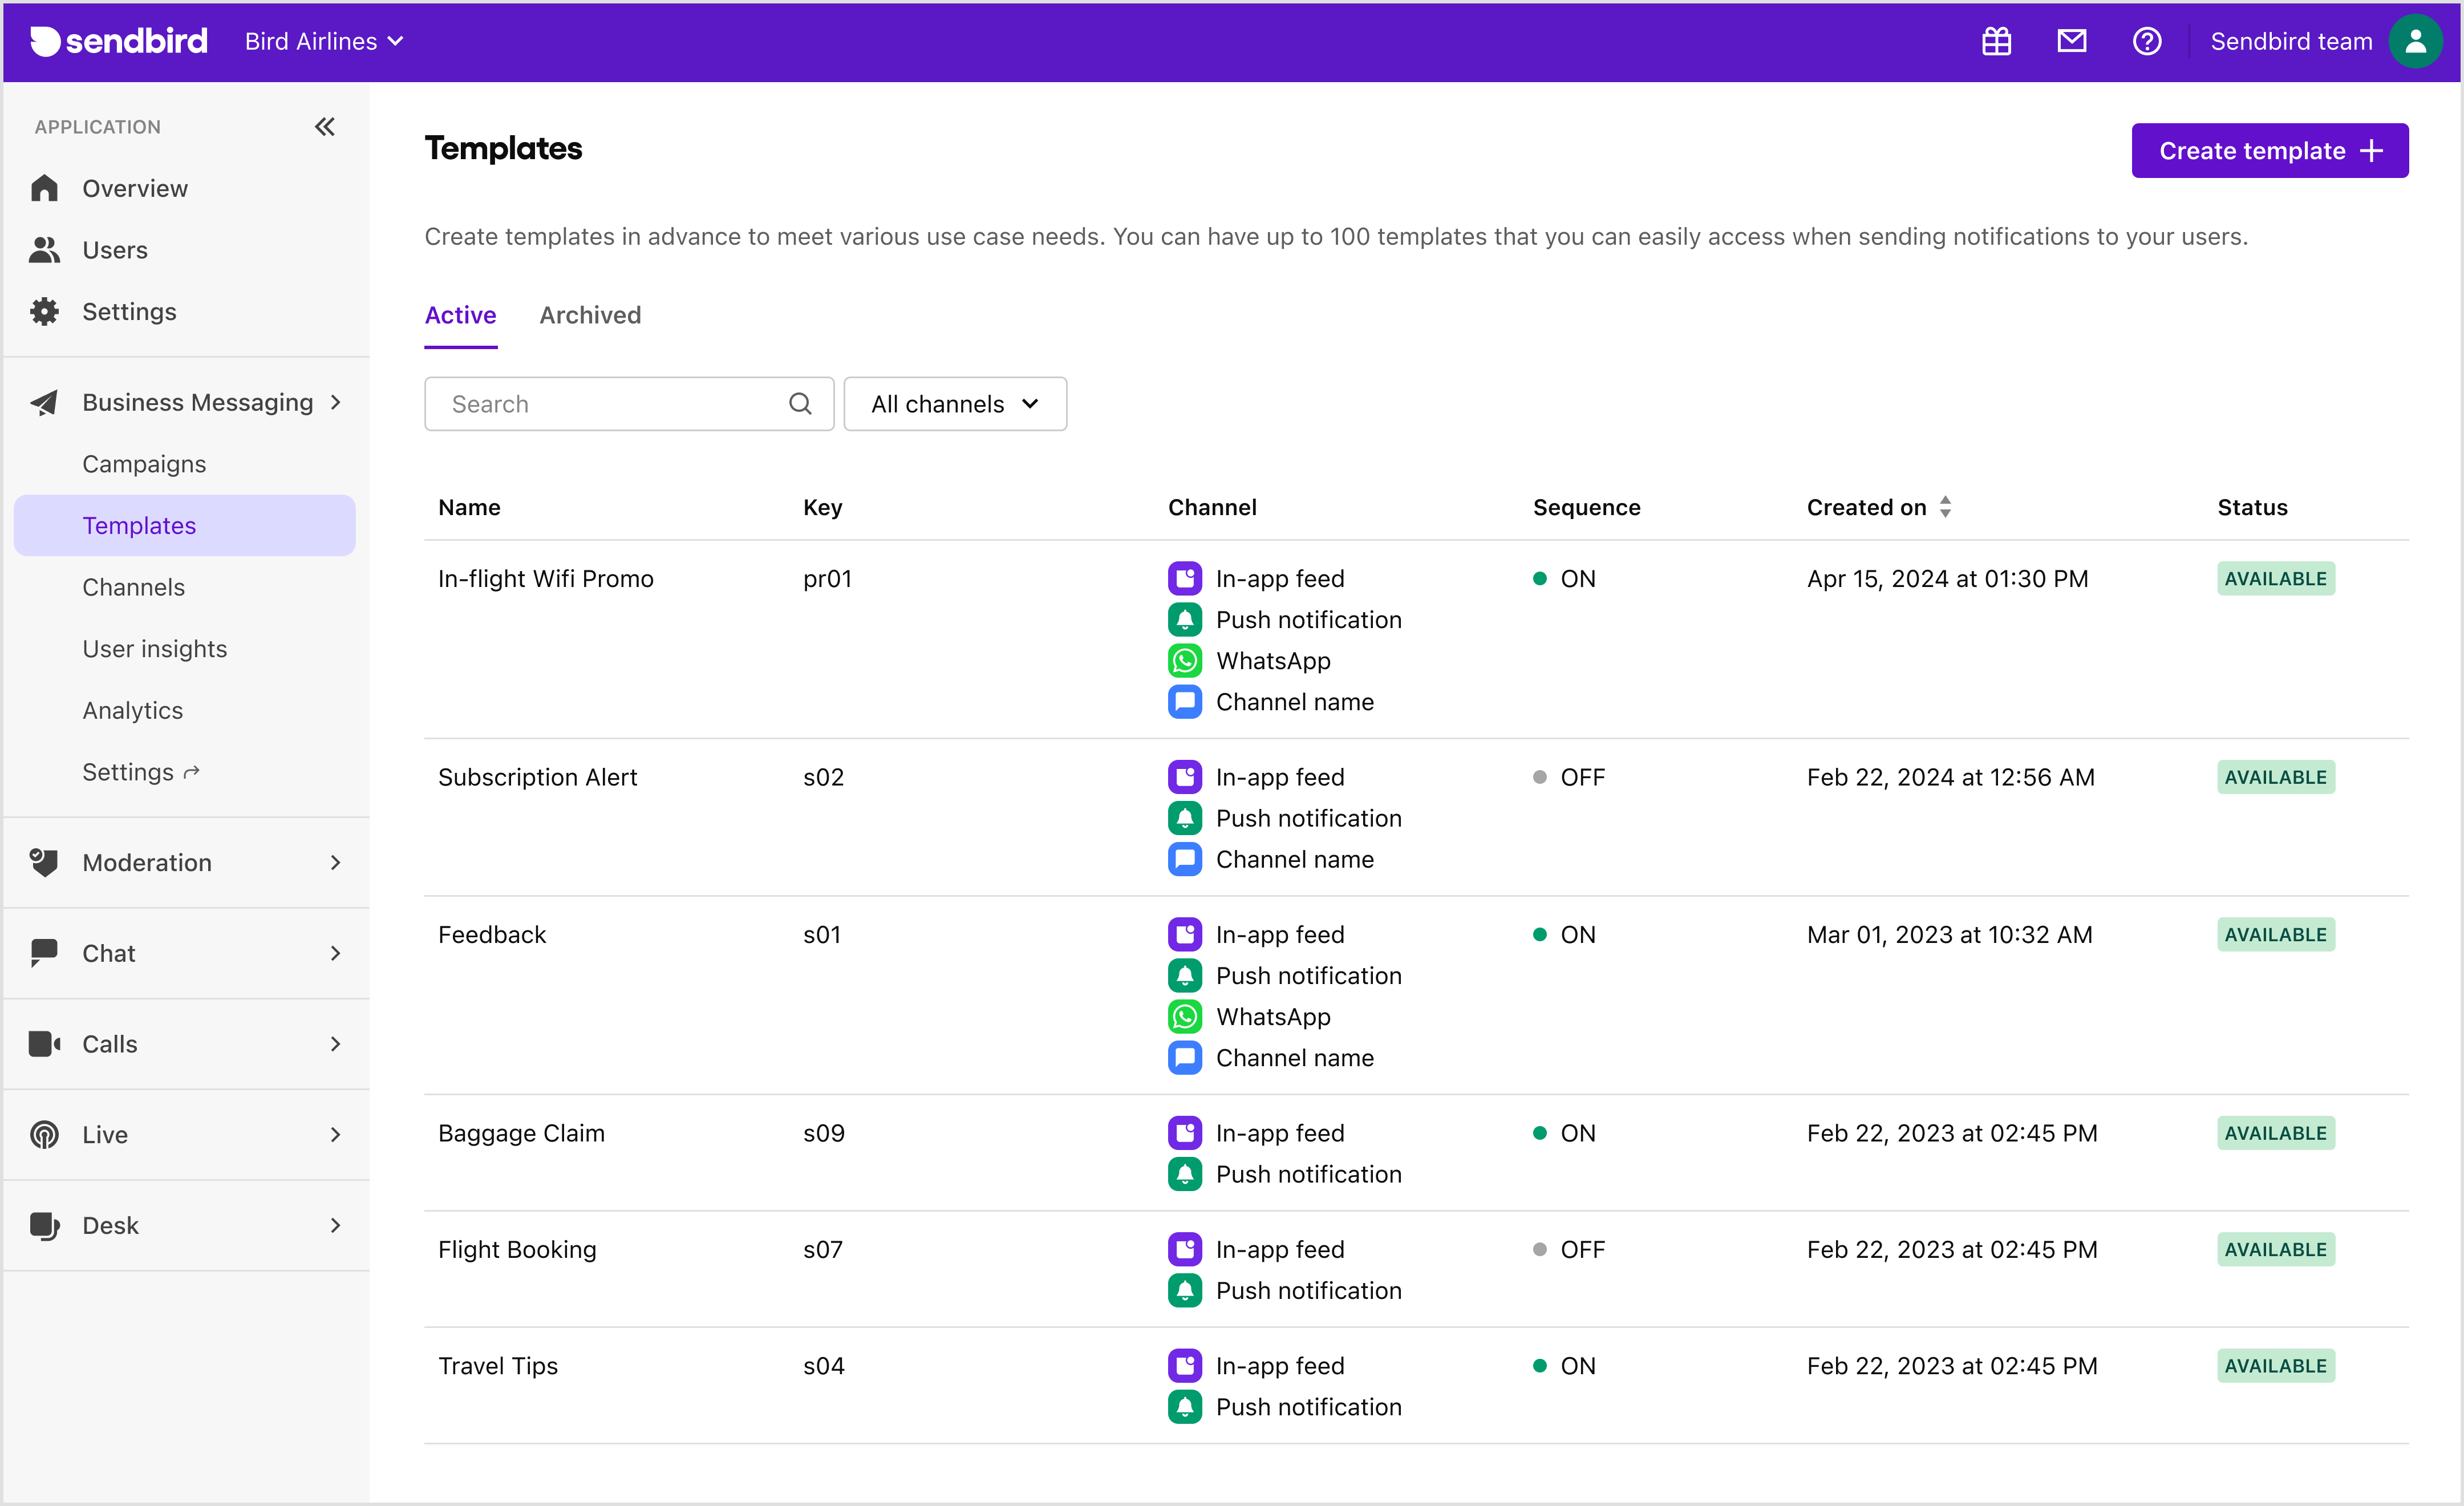Open the mail inbox icon in header
The image size is (2464, 1506).
2072,41
